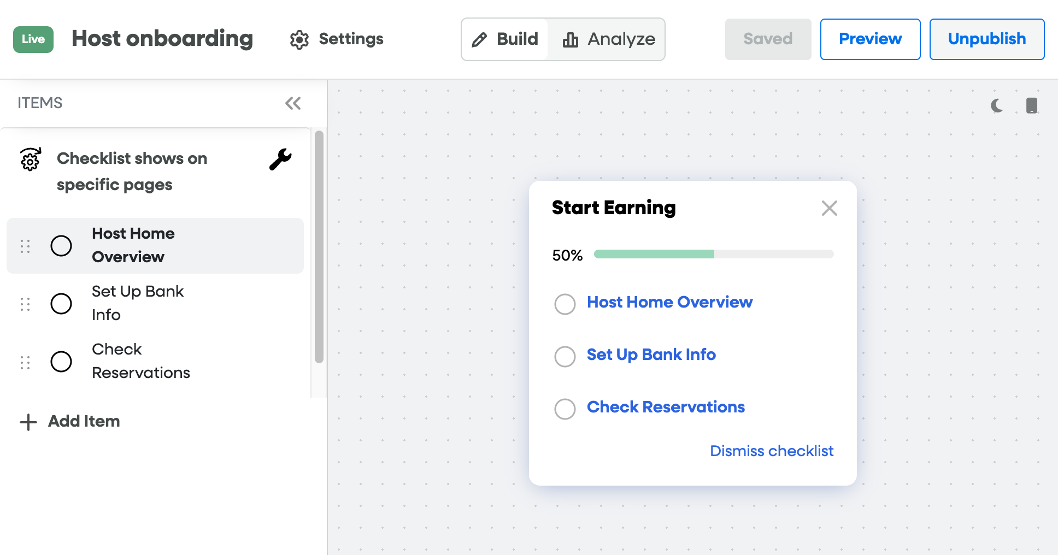Click the drag handle beside Check Reservations
The image size is (1058, 555).
(x=25, y=362)
